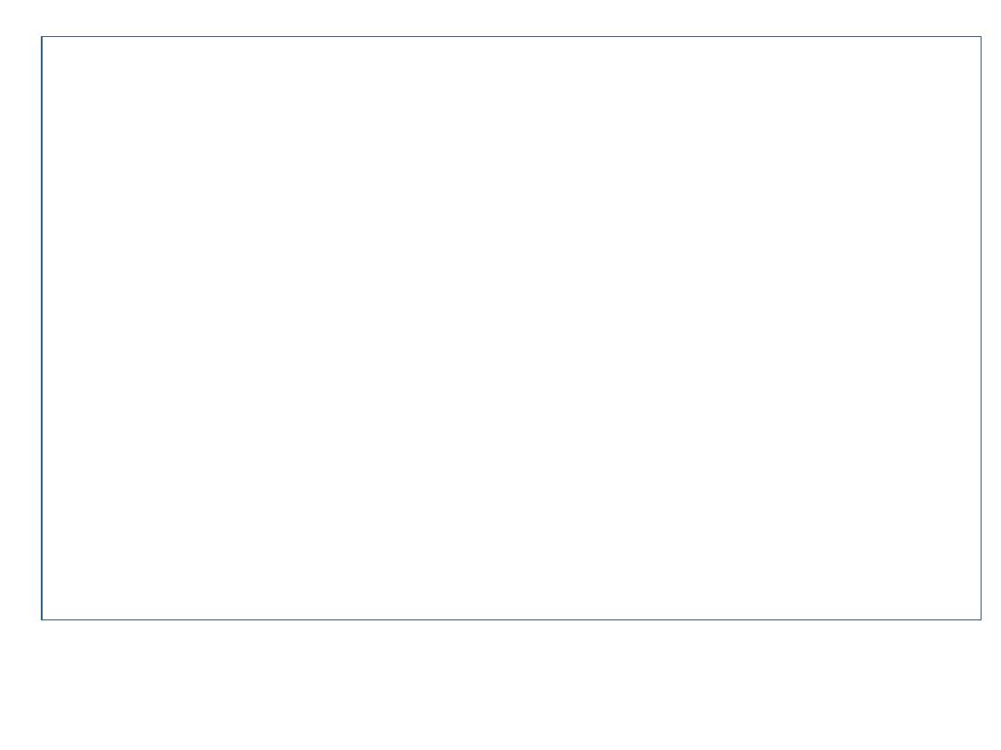Select the rectangle's bottom border line

point(511,619)
